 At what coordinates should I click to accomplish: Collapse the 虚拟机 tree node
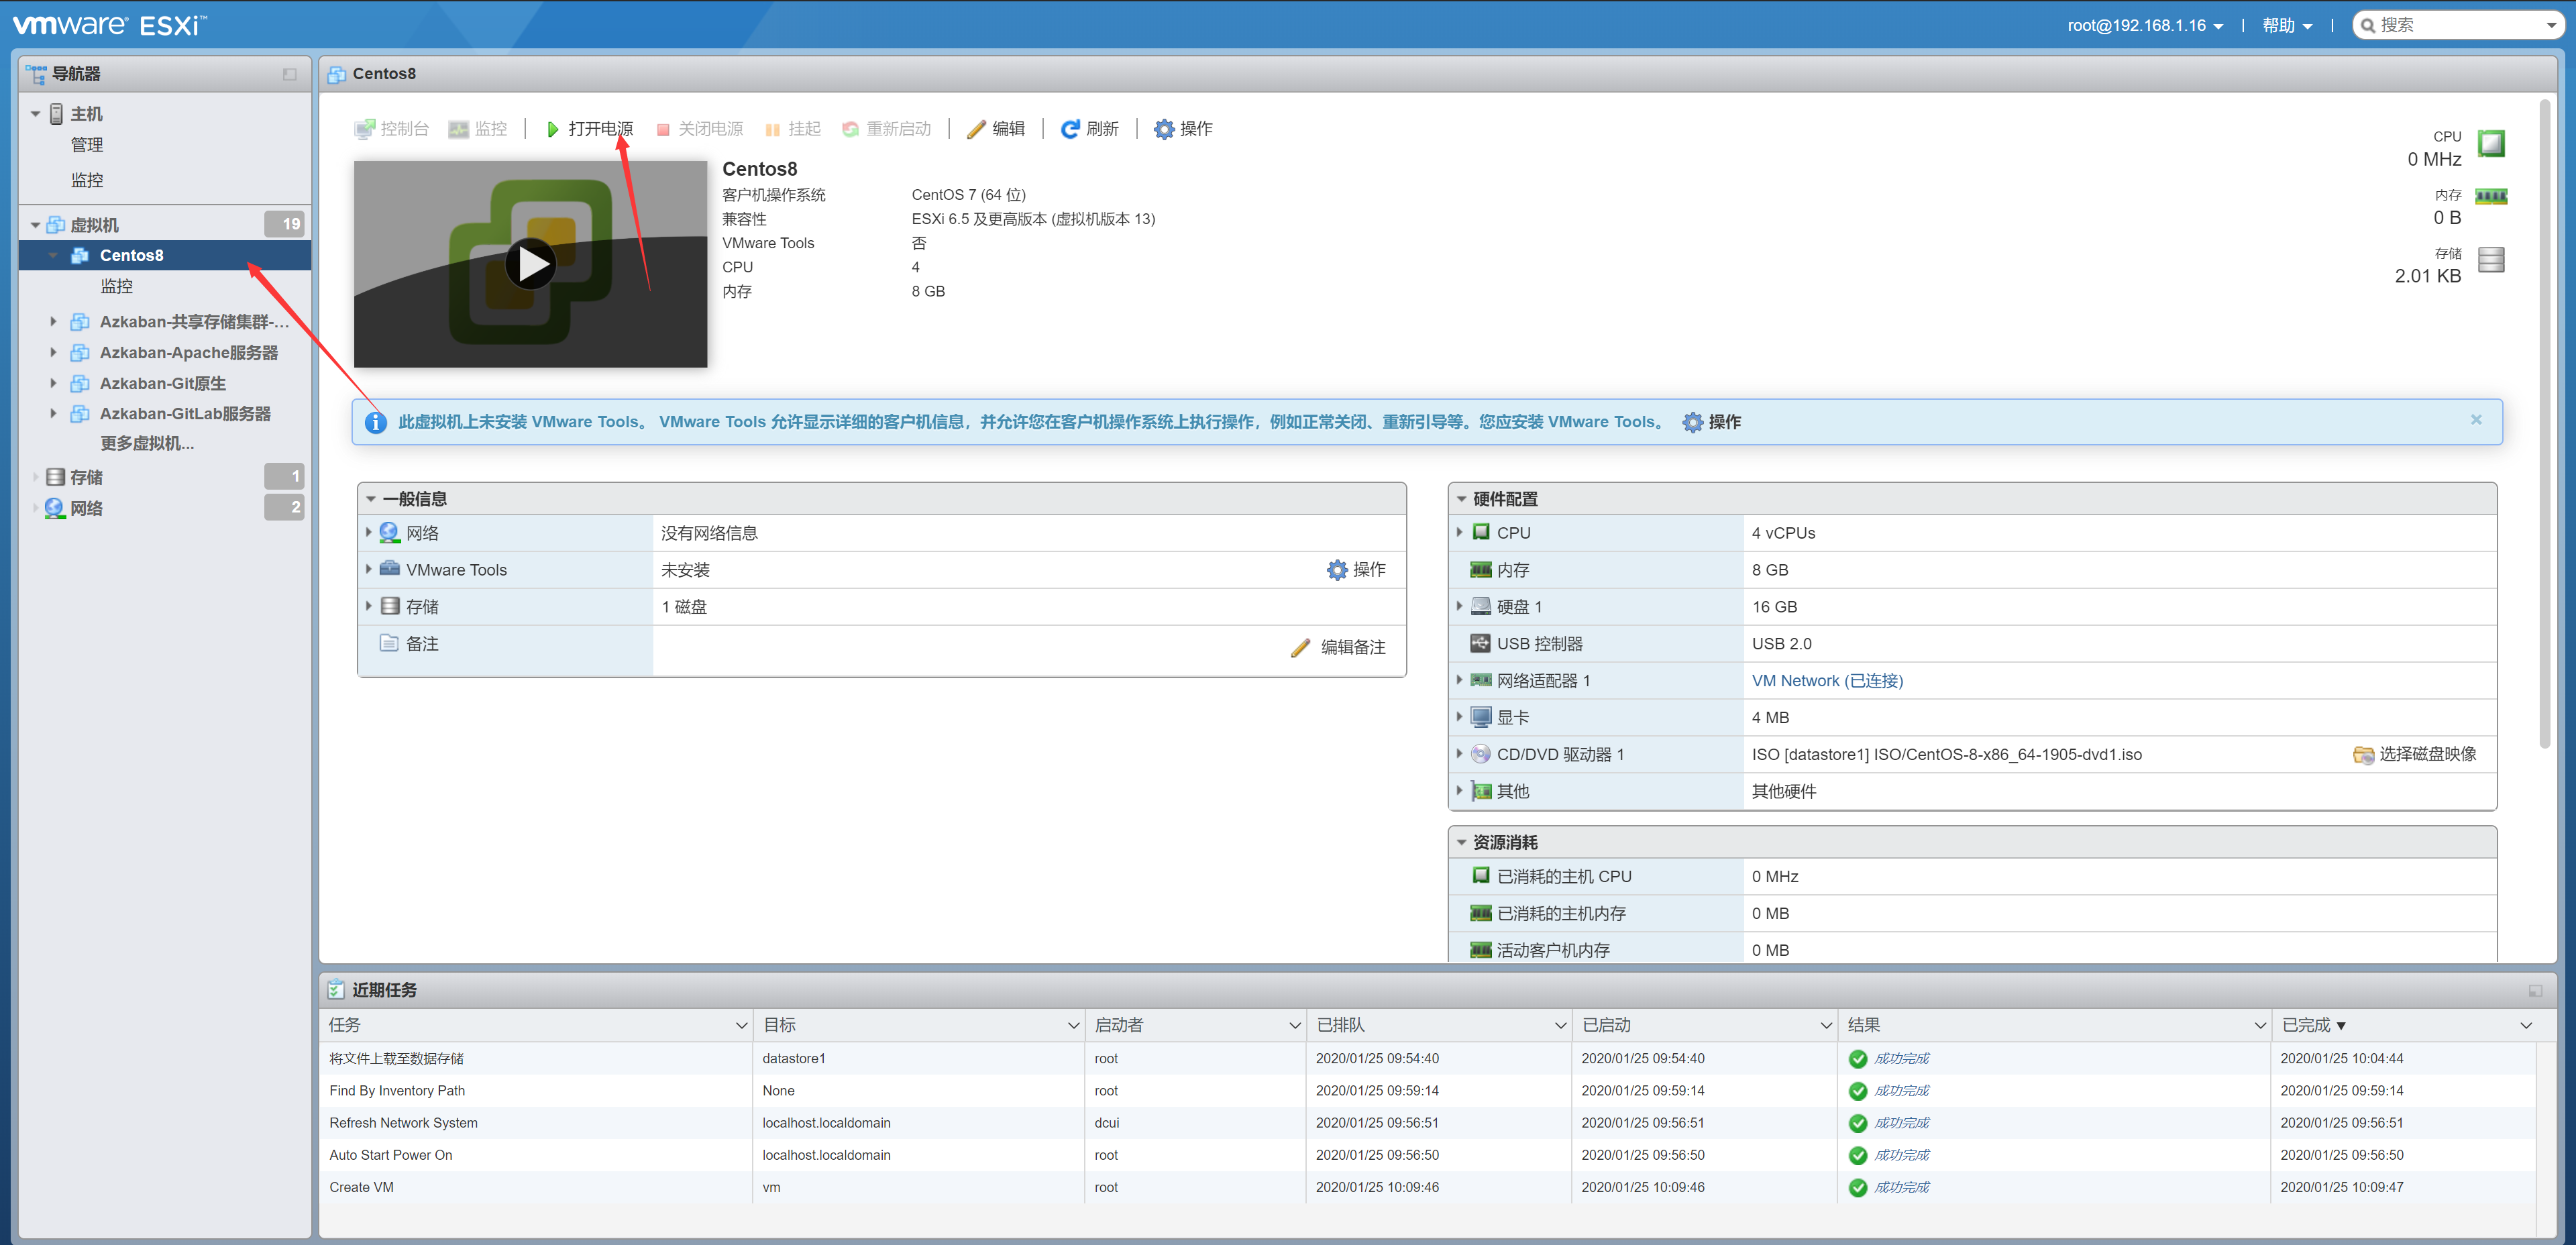[x=35, y=225]
